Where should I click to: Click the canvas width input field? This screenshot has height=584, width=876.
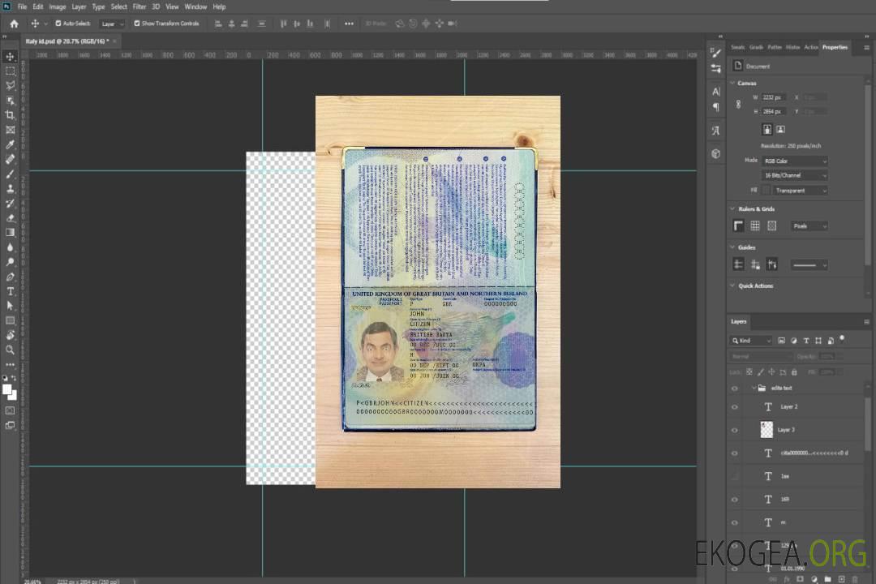click(774, 97)
